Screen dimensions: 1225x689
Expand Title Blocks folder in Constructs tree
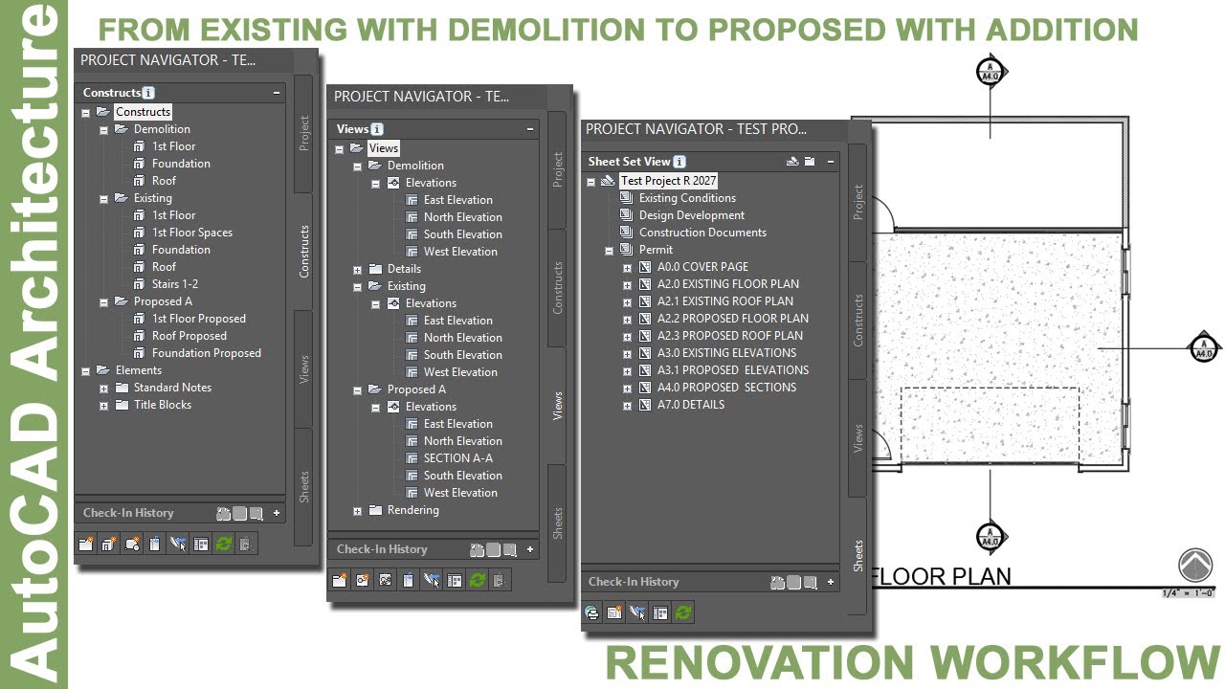[x=104, y=405]
